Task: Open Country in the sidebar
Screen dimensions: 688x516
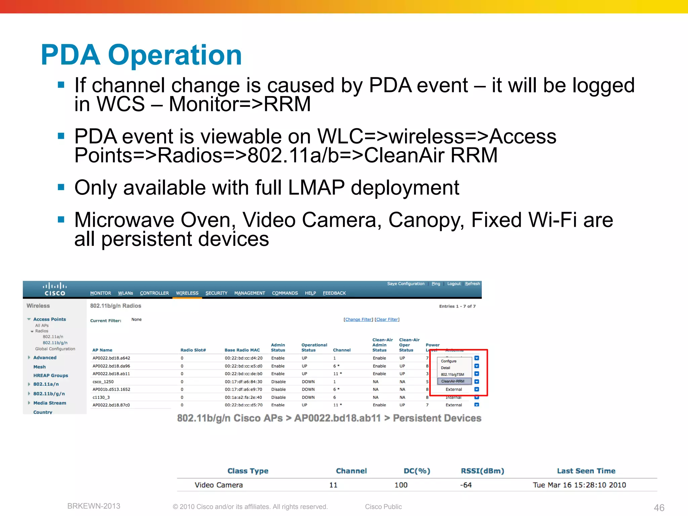Action: coord(43,412)
